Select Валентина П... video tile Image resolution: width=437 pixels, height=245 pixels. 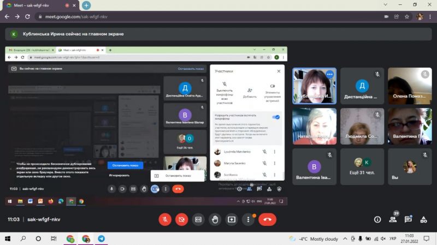click(x=410, y=127)
